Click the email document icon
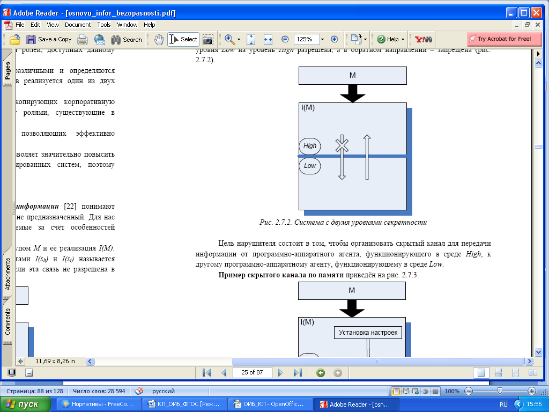The image size is (549, 412). point(99,40)
